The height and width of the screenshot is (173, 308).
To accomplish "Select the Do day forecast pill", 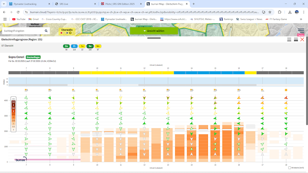I will click(x=66, y=46).
